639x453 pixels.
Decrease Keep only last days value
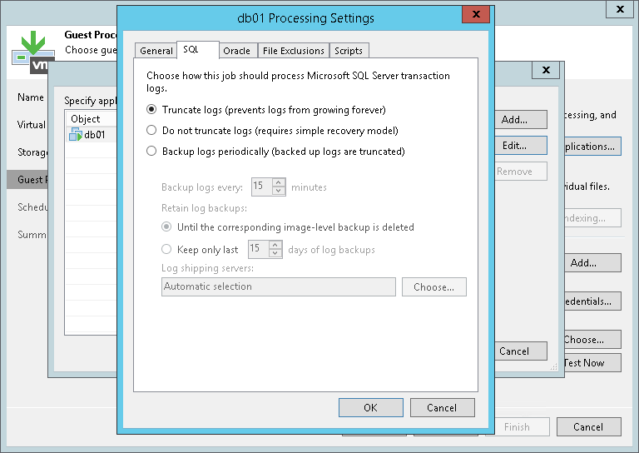pos(275,253)
